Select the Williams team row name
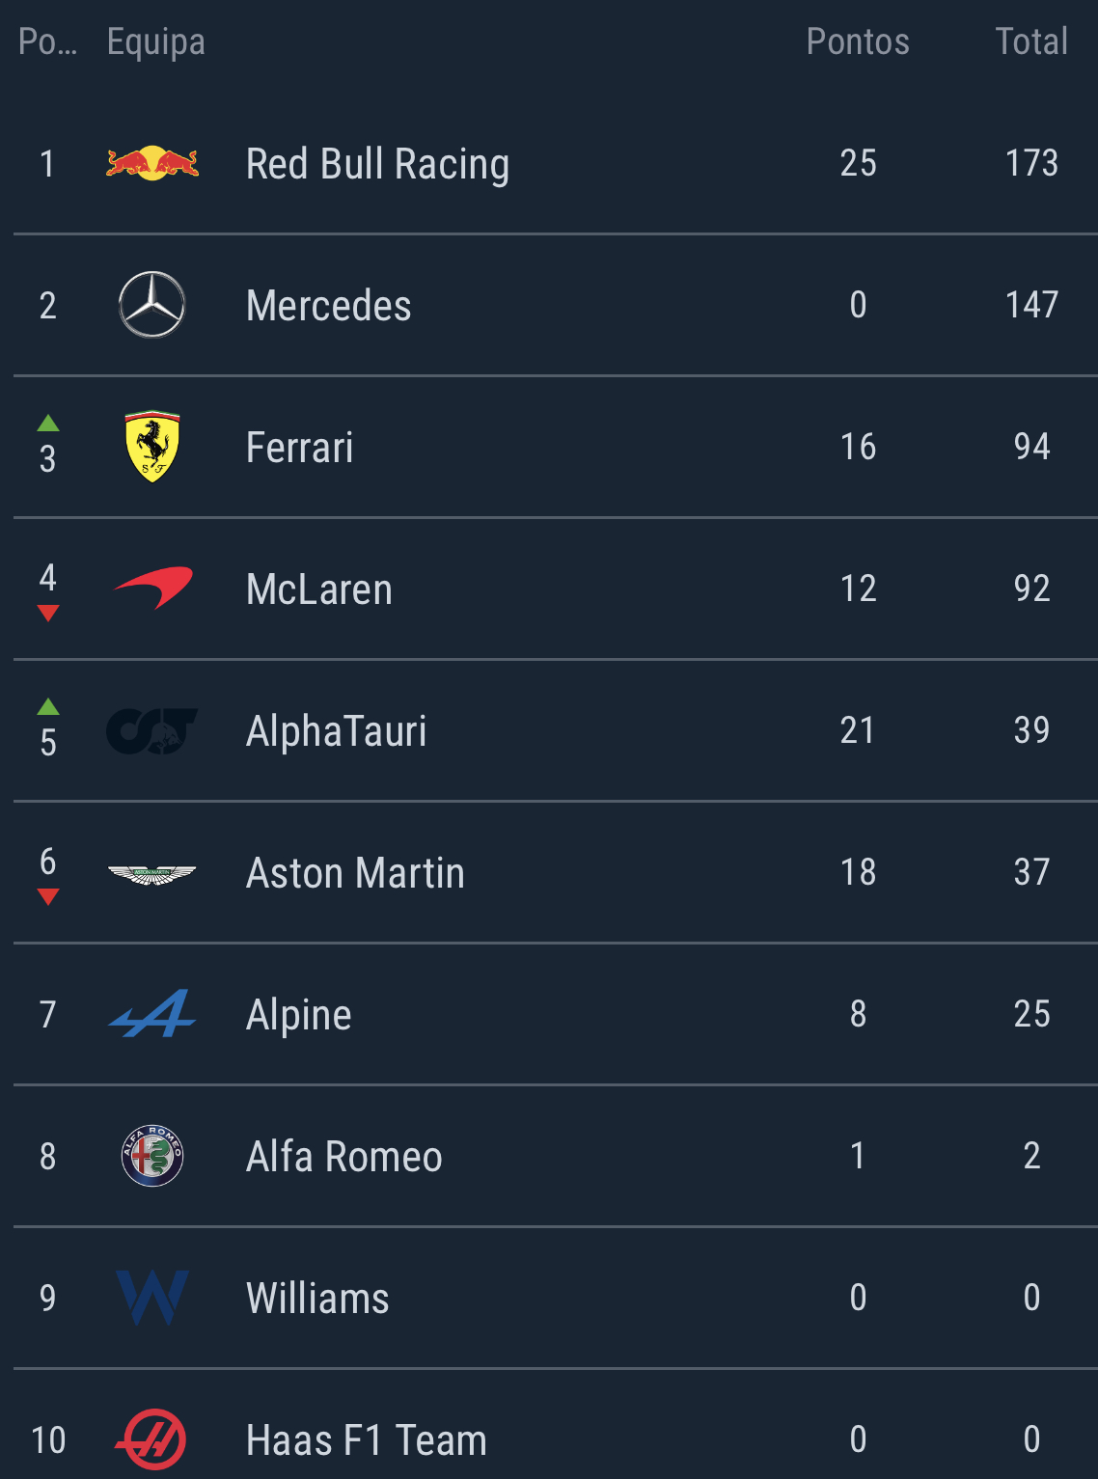Viewport: 1098px width, 1479px height. (317, 1298)
